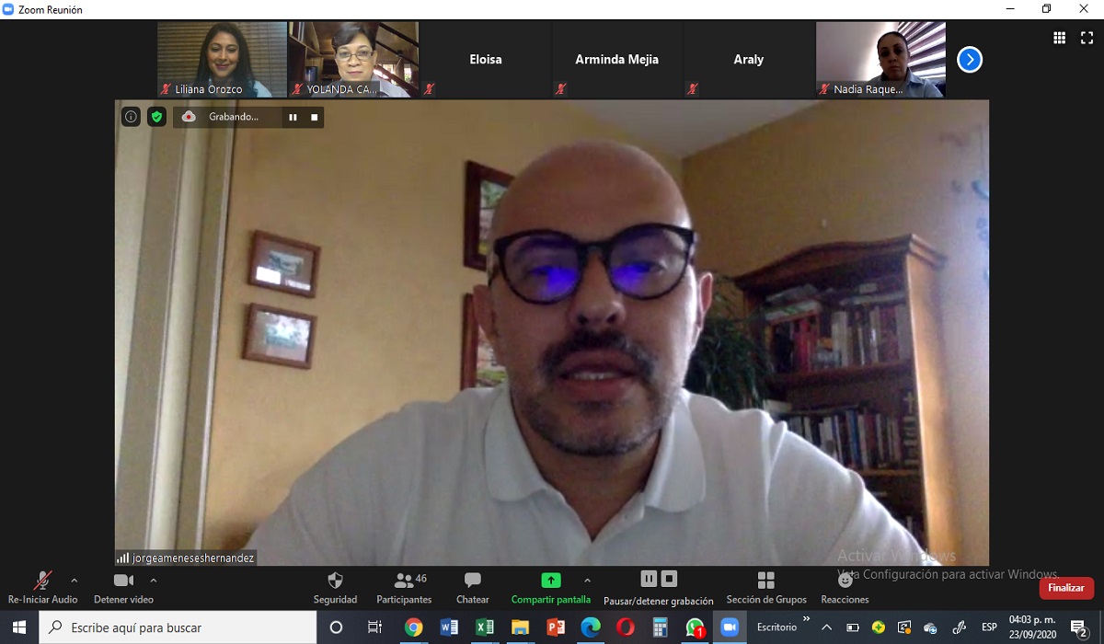Expand Escritorio toolbar chevron
Image resolution: width=1104 pixels, height=644 pixels.
click(807, 619)
